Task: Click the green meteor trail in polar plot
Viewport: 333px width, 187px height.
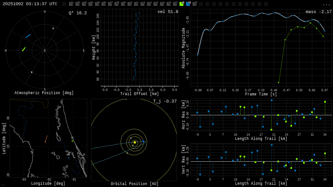Action: point(24,49)
